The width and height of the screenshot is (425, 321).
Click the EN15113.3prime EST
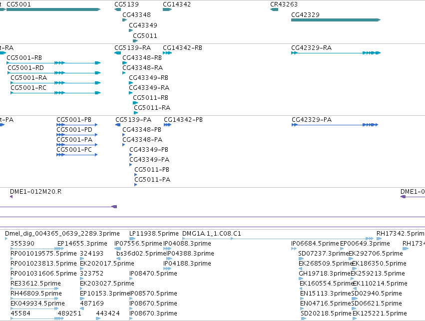(302, 299)
